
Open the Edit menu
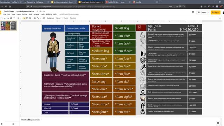click(x=9, y=14)
